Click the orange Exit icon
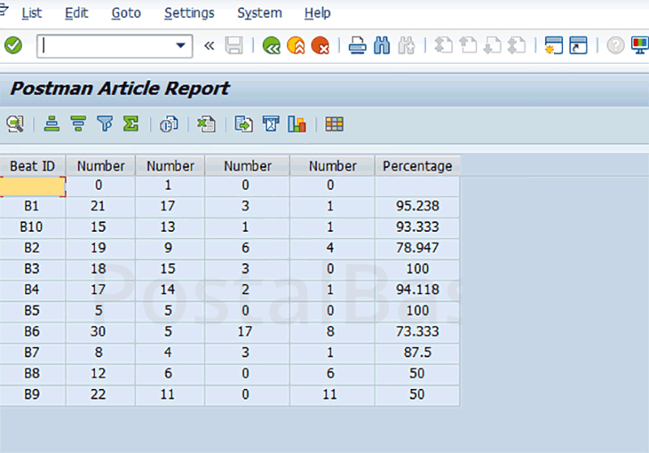 (x=296, y=46)
